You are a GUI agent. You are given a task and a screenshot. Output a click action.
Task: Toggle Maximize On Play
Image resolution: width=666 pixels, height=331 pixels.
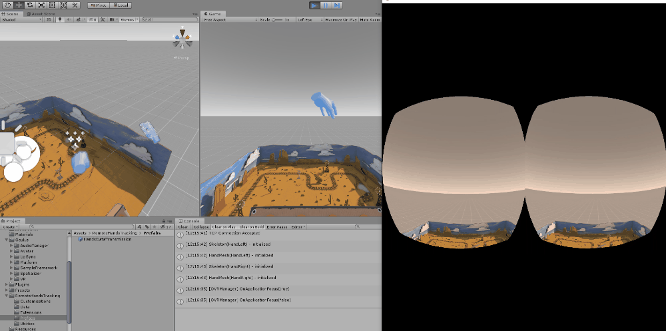[x=341, y=19]
